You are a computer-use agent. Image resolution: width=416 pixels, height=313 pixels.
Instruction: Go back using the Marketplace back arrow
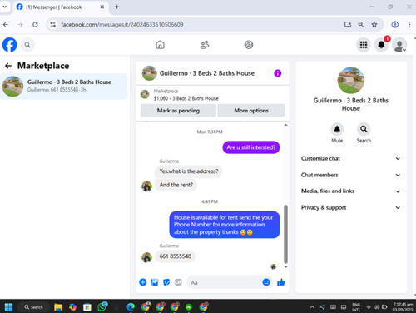pos(8,66)
